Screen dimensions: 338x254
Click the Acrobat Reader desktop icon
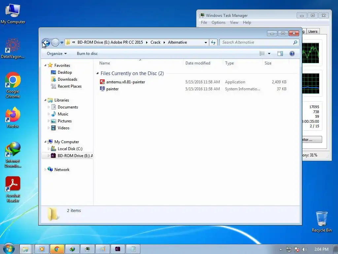13,190
